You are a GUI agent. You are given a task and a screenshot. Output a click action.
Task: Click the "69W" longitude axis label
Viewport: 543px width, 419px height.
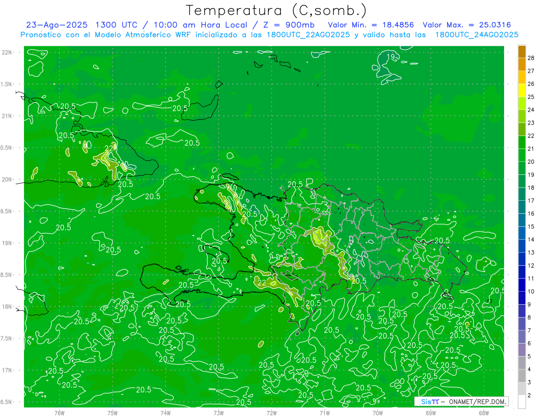(x=430, y=413)
